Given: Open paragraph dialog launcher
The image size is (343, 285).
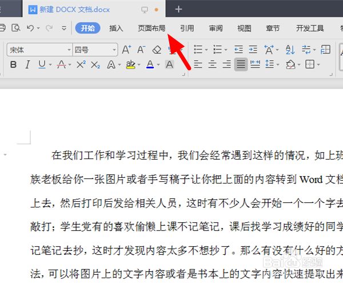Looking at the screenshot, I should (x=331, y=75).
